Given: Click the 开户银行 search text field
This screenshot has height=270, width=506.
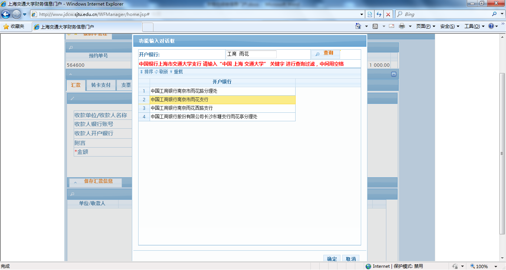Looking at the screenshot, I should [251, 54].
